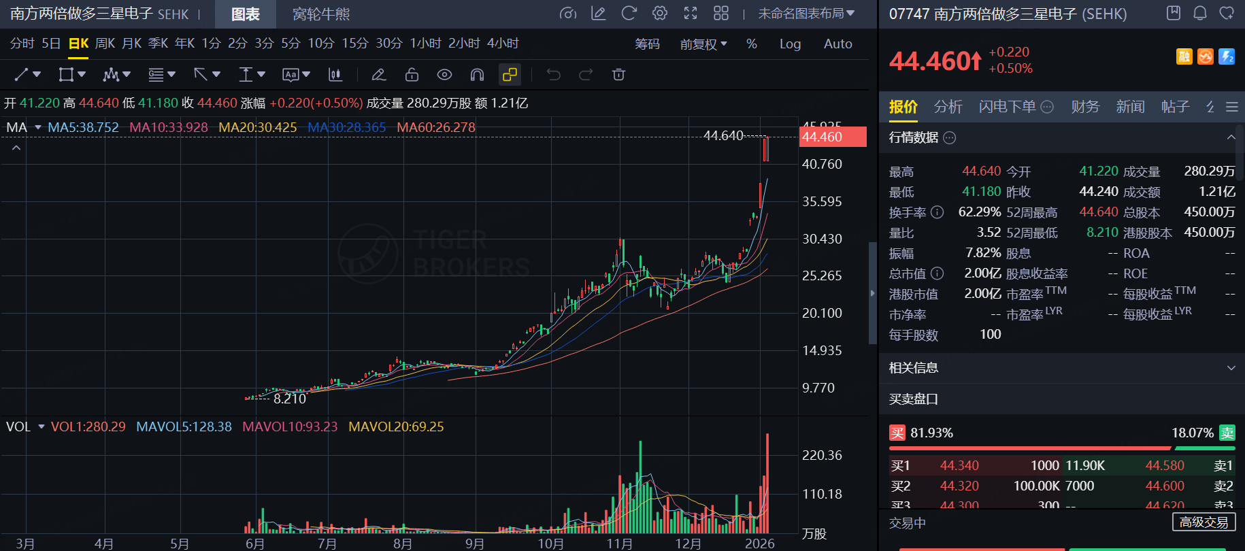
Task: Select the Fibonacci lines drawing tool
Action: point(156,74)
